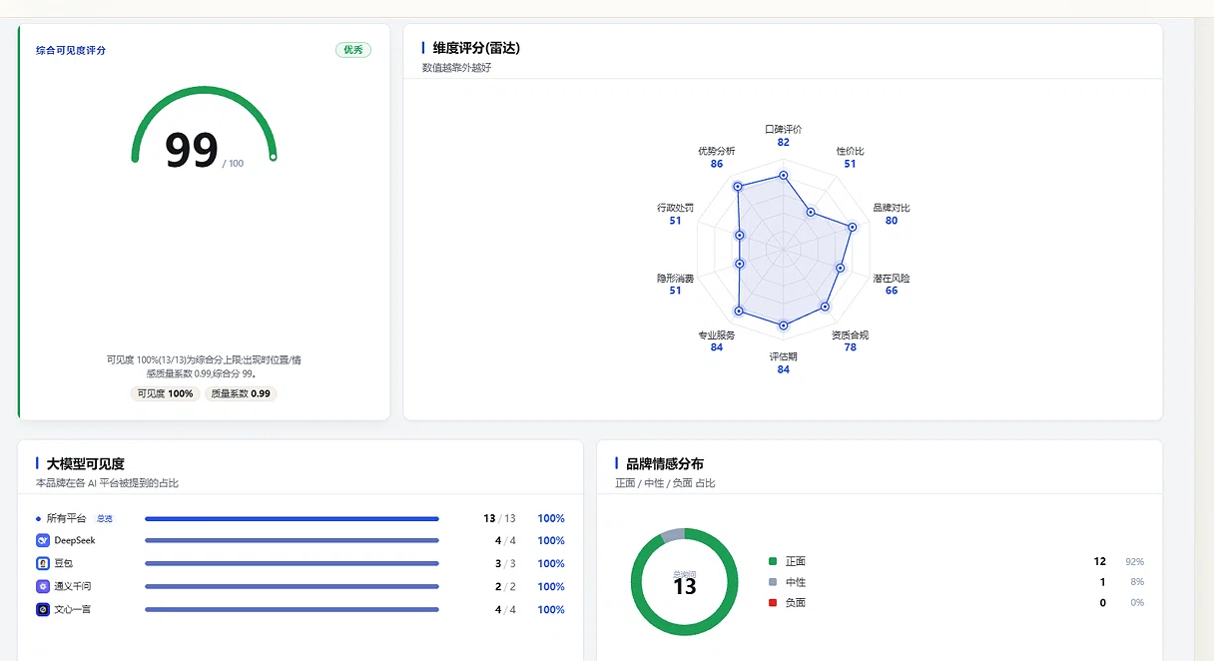Select the 口碑评价 data point on radar
Image resolution: width=1214 pixels, height=661 pixels.
(784, 176)
